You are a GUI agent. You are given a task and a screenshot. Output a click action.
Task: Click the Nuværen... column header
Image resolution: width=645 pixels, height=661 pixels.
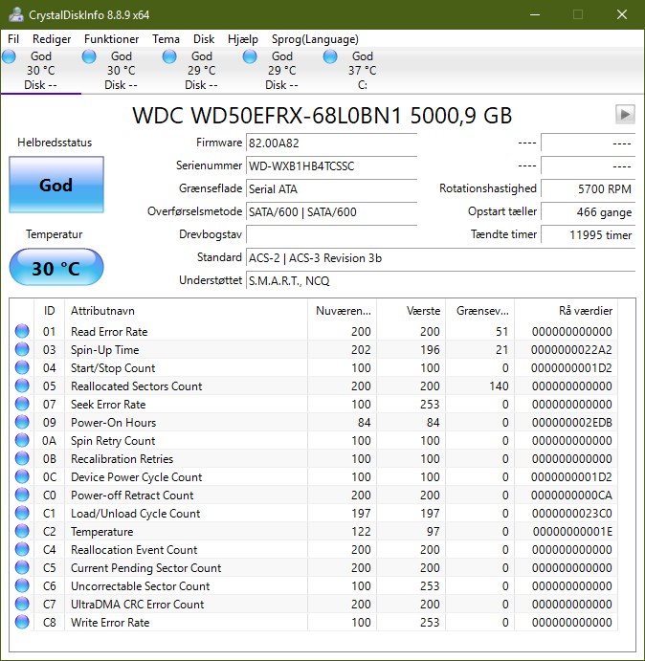point(342,311)
